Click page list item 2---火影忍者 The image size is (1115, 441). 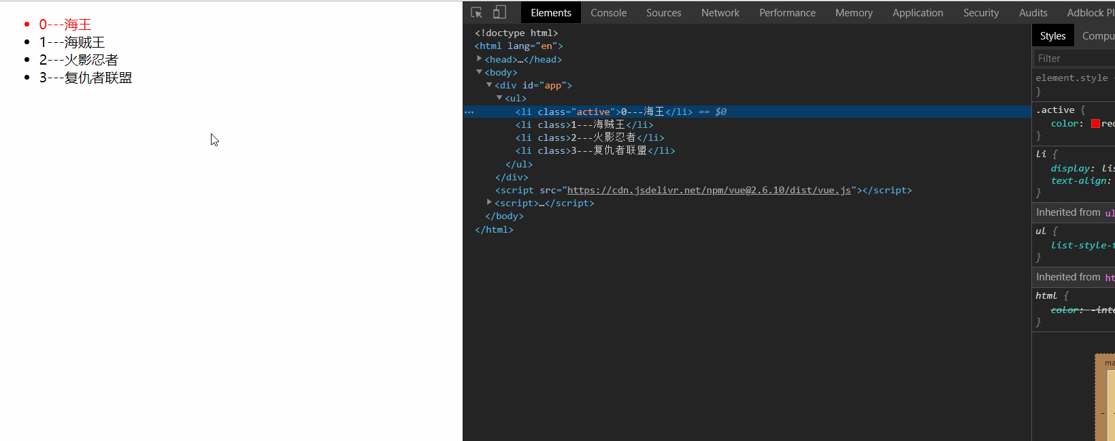tap(79, 60)
